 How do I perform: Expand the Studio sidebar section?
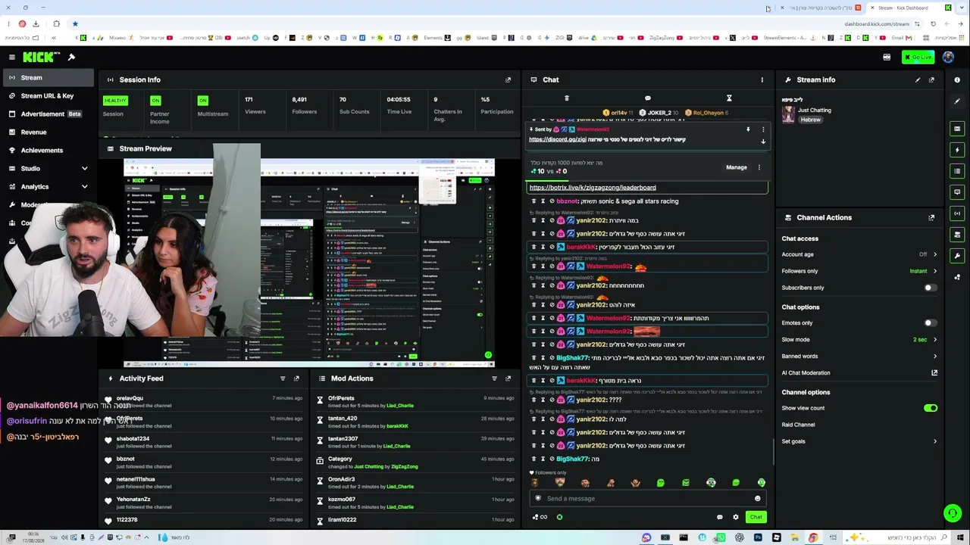[x=84, y=169]
